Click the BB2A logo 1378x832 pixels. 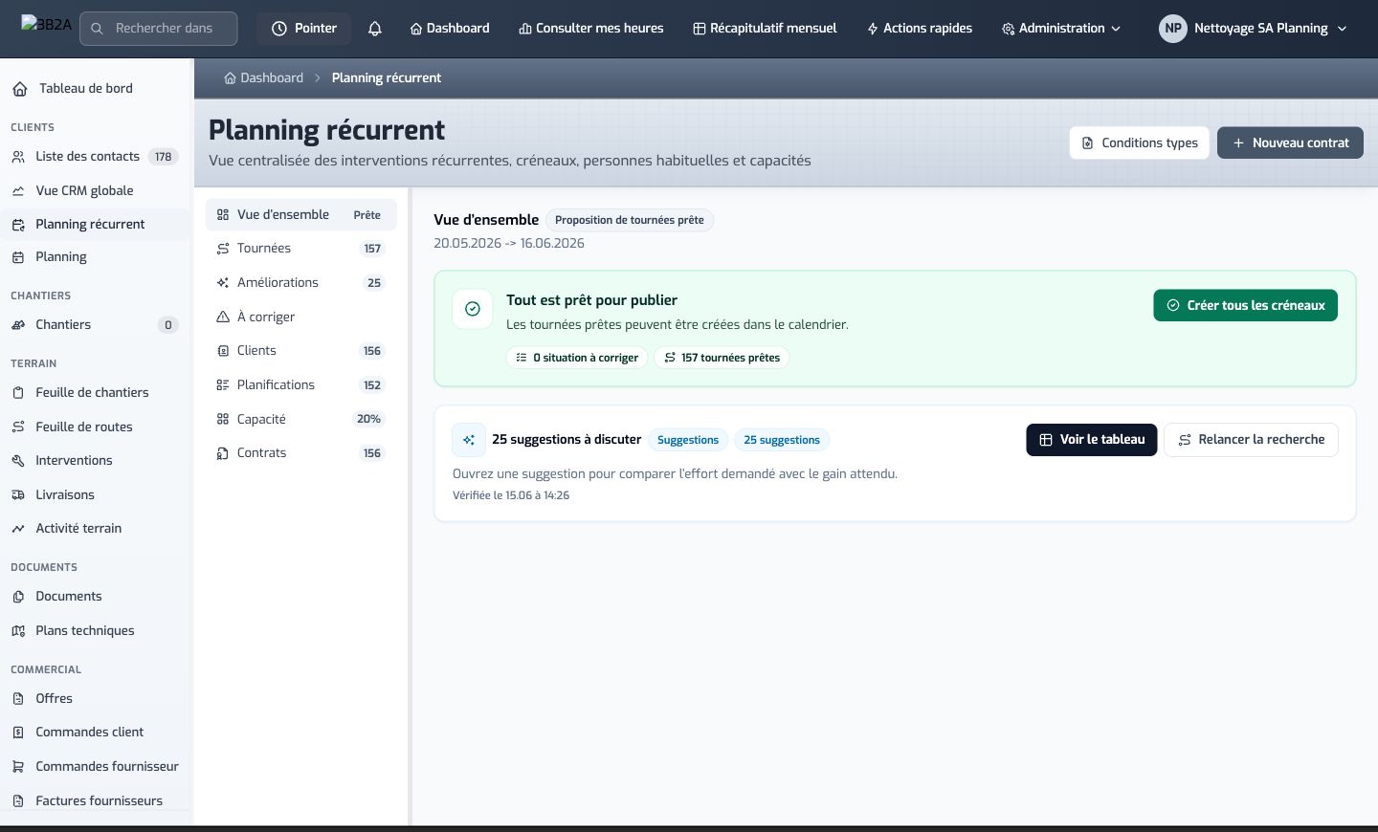(x=46, y=25)
